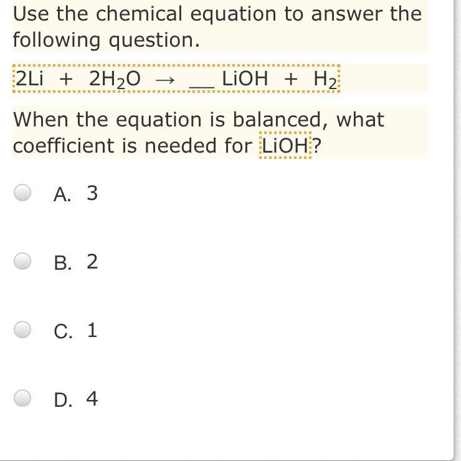Image resolution: width=461 pixels, height=461 pixels.
Task: Click the answer label text 'D. 4'
Action: click(x=75, y=399)
